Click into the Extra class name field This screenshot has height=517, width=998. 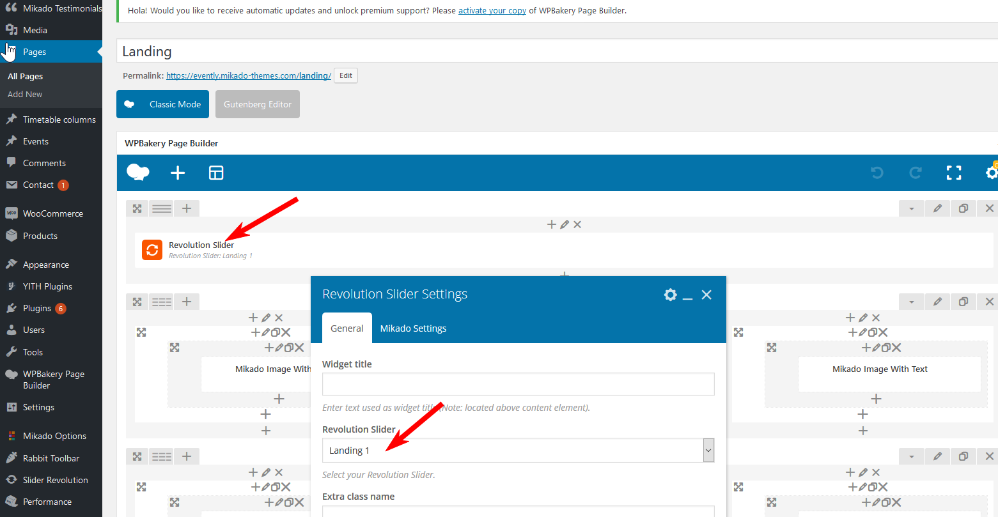518,511
